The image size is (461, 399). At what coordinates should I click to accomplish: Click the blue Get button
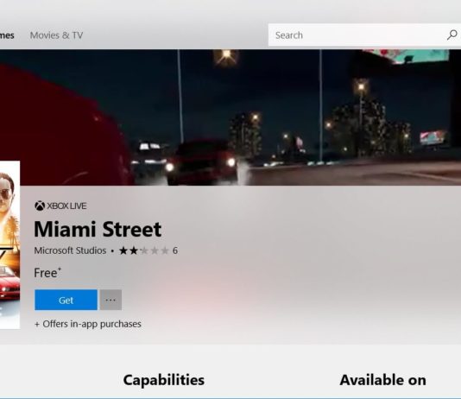click(66, 300)
